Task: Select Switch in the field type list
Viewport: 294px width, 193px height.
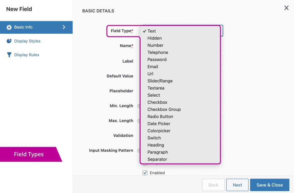Action: (x=154, y=138)
